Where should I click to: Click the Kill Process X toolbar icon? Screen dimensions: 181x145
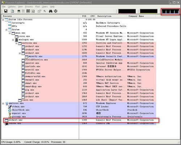tap(45, 11)
